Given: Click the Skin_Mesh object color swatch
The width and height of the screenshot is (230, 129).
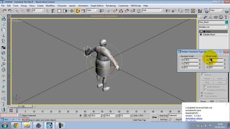Looking at the screenshot, I should (227, 22).
